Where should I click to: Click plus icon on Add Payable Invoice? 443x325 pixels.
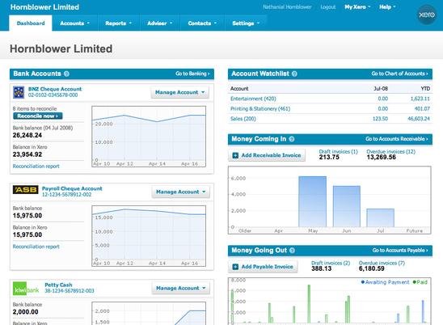coord(235,267)
